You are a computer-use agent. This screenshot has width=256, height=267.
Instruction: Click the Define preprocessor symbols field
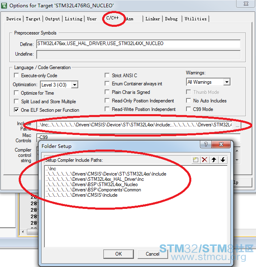(x=138, y=44)
